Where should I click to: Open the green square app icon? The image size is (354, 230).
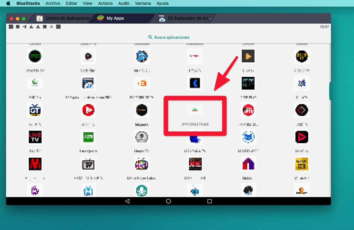pos(88,137)
